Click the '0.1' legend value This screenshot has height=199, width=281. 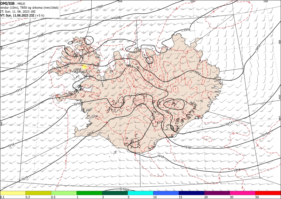click(x=2, y=197)
